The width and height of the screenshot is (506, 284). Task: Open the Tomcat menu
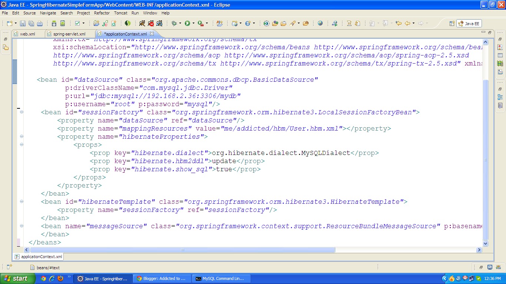(121, 13)
